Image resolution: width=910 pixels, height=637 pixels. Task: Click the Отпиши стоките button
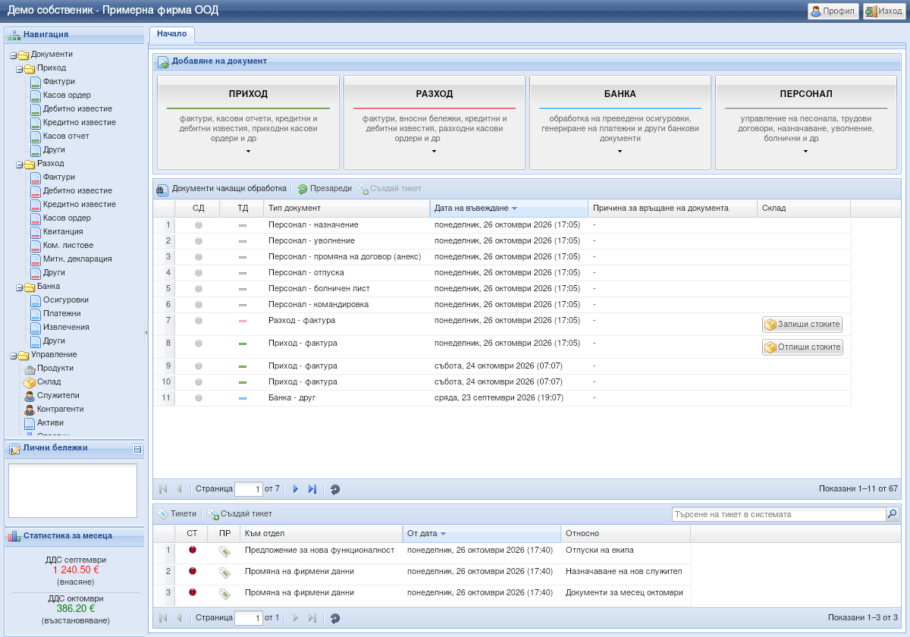click(802, 347)
